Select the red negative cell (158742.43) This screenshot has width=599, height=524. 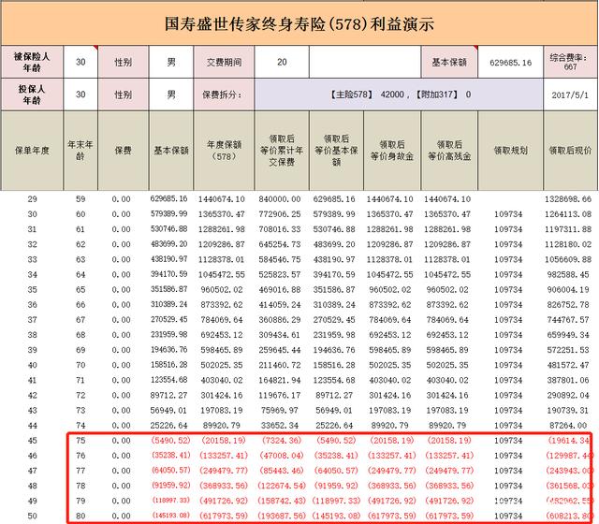282,502
